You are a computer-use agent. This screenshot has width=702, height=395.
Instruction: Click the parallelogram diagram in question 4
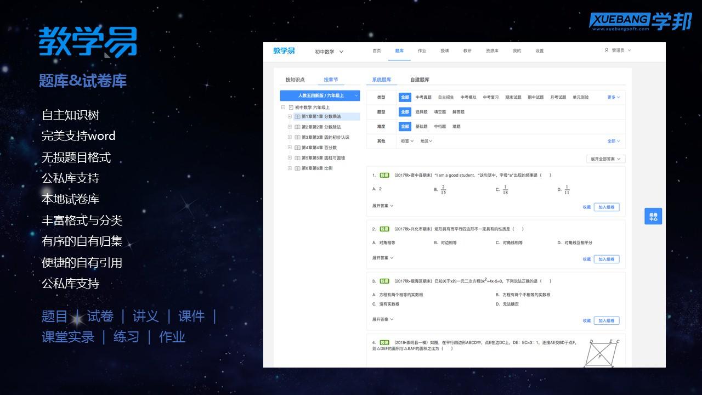click(602, 353)
